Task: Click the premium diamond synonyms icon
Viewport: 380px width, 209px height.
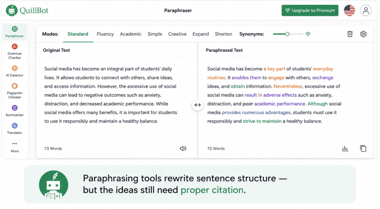Action: (308, 34)
